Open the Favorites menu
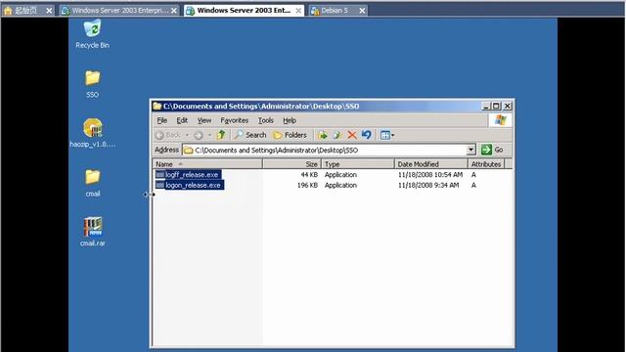626x352 pixels. 235,120
